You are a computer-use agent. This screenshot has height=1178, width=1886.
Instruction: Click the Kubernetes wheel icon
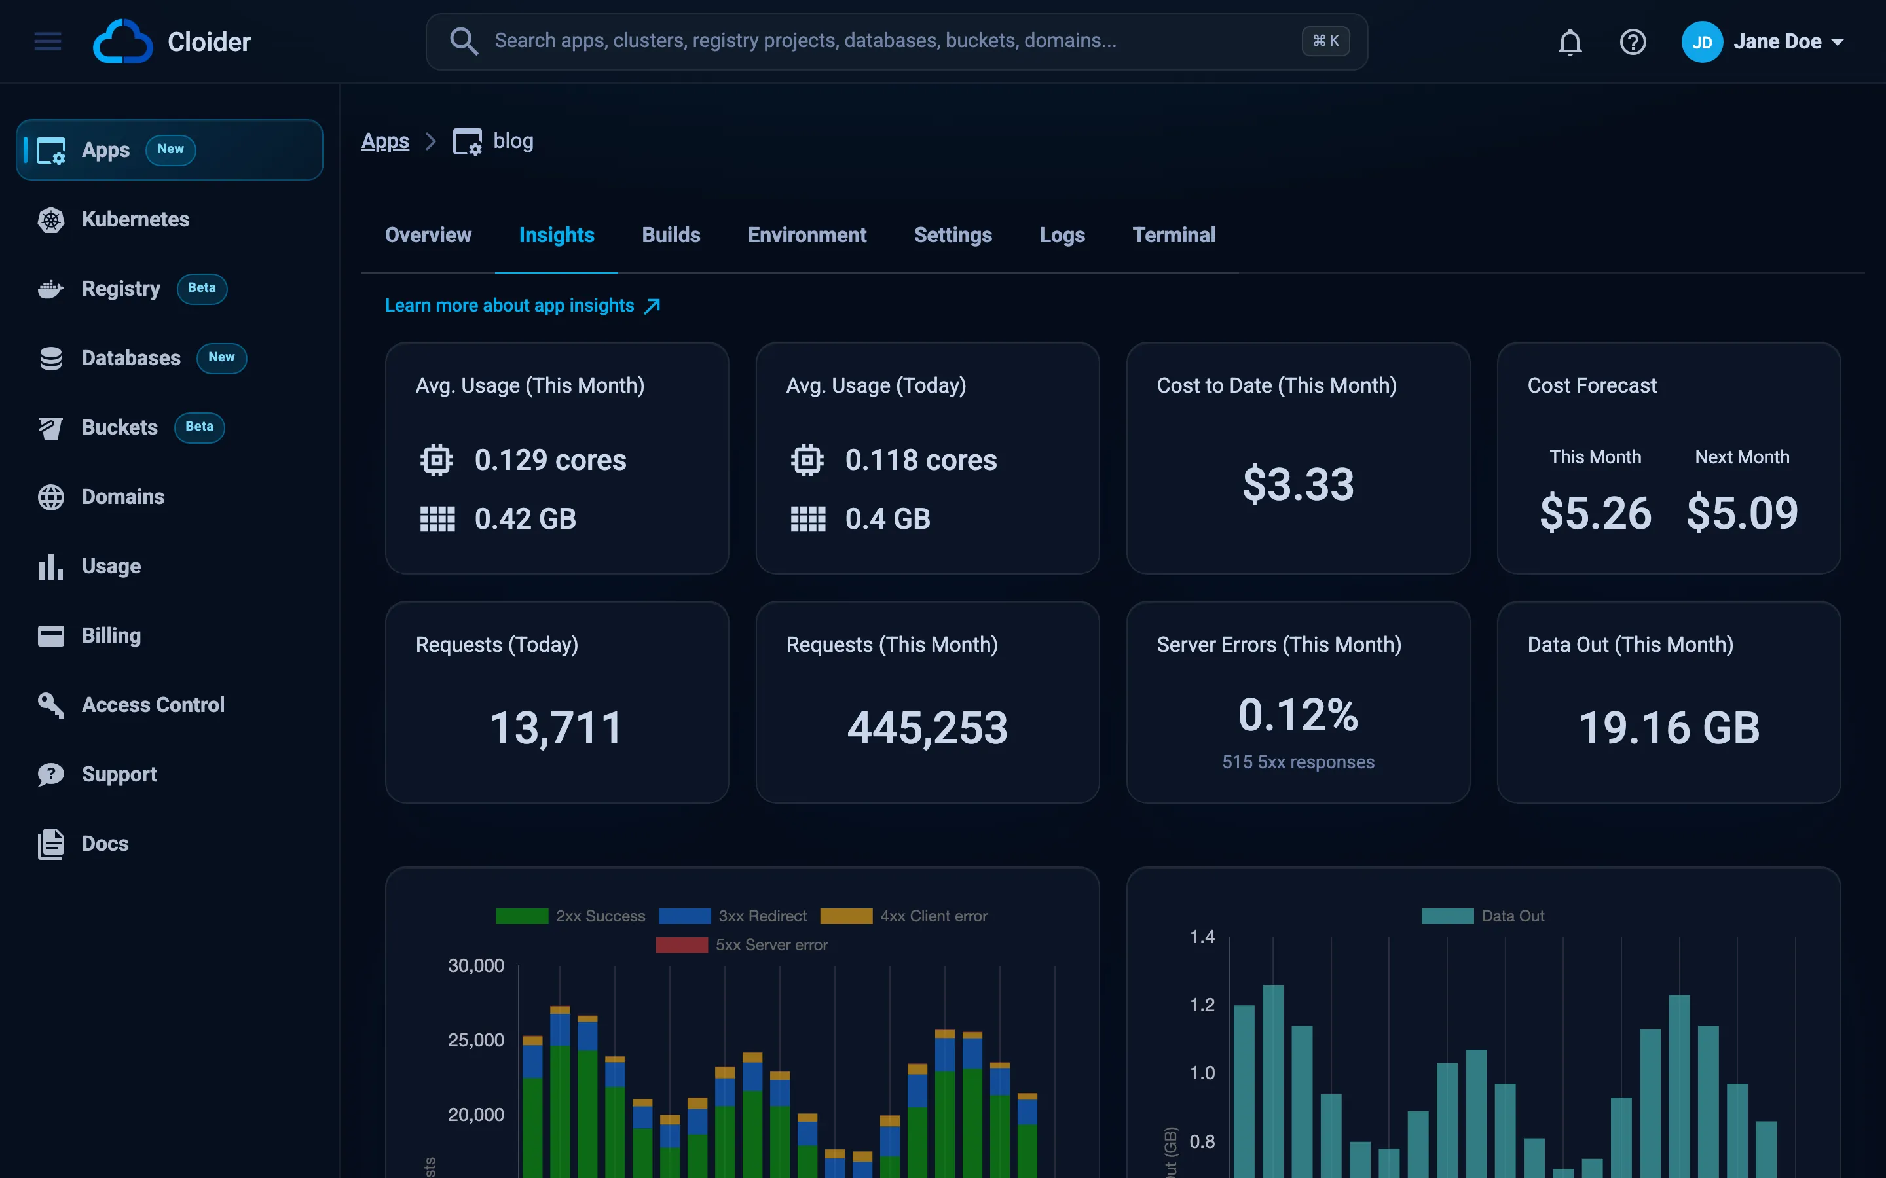[50, 220]
